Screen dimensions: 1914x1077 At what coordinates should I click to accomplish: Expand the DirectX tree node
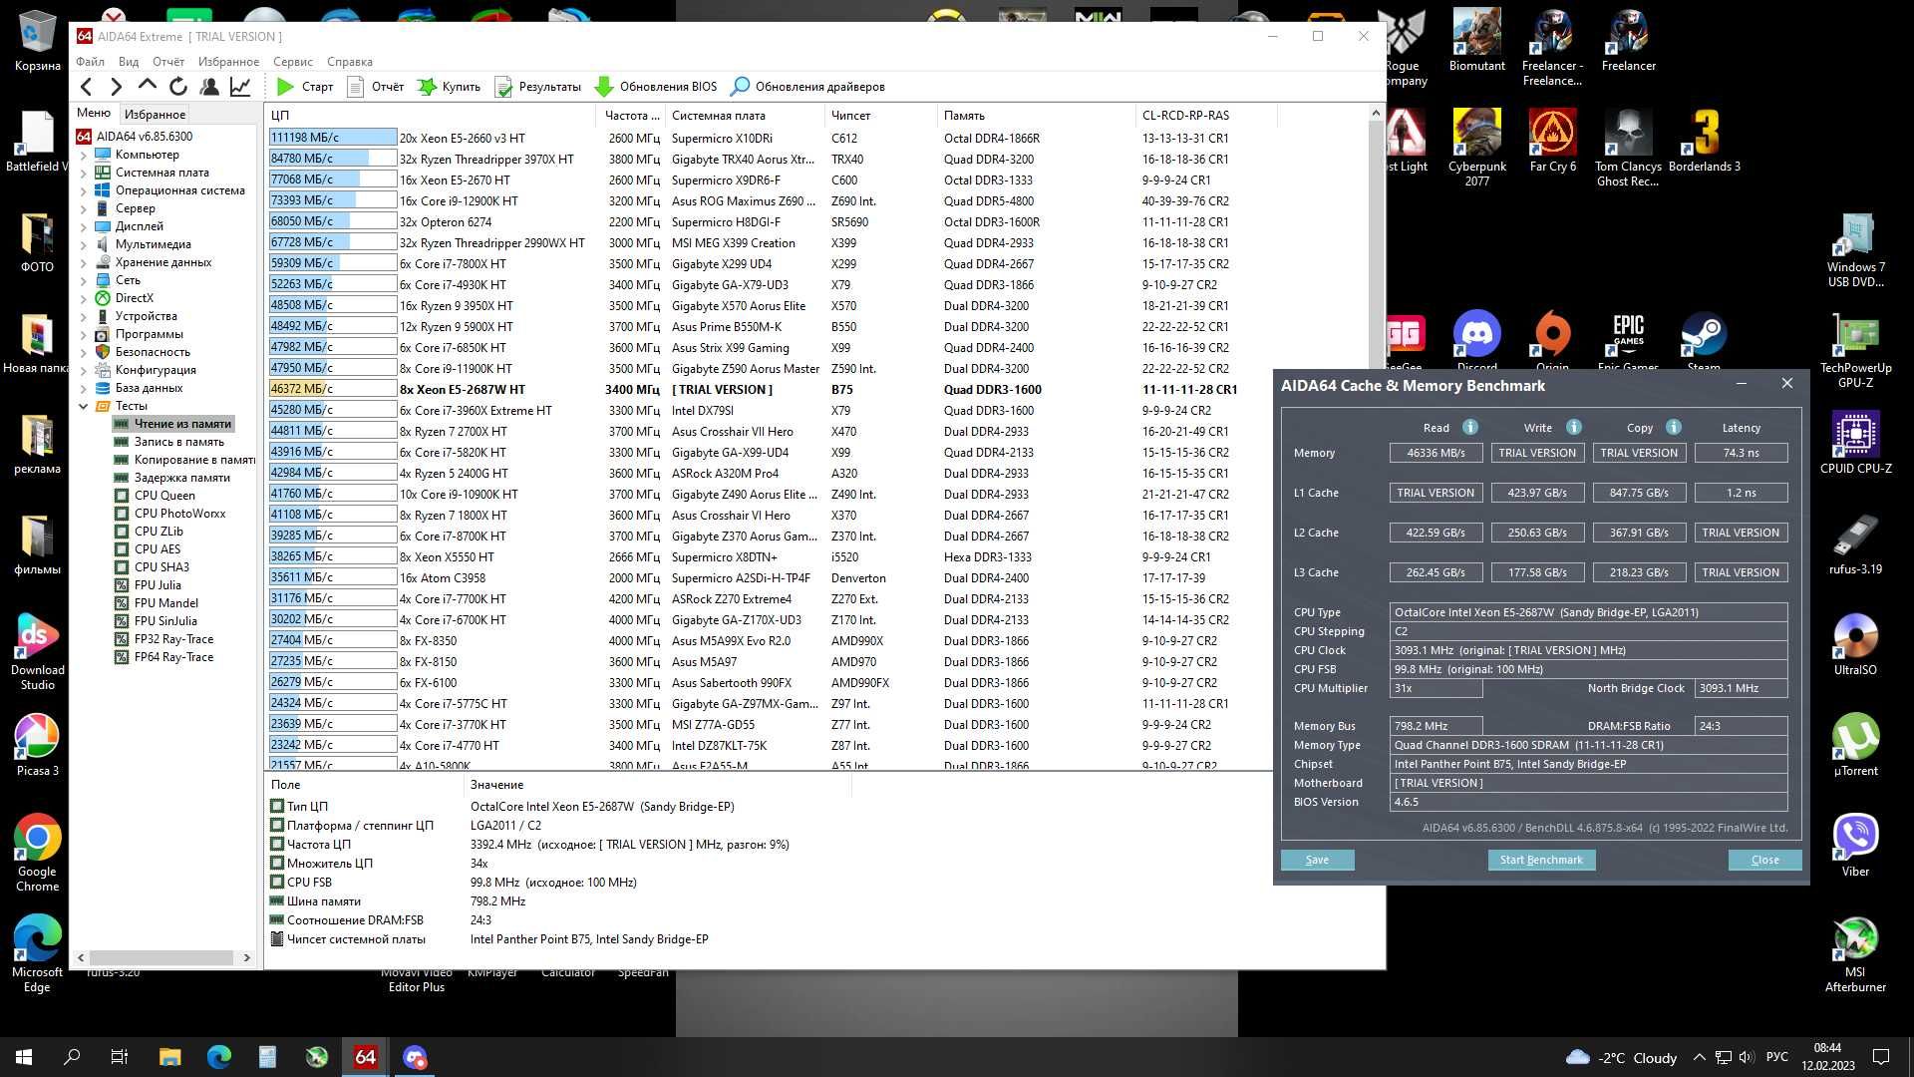(x=84, y=298)
